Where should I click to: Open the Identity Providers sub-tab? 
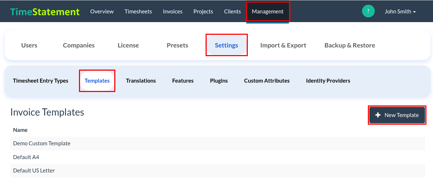[x=328, y=81]
